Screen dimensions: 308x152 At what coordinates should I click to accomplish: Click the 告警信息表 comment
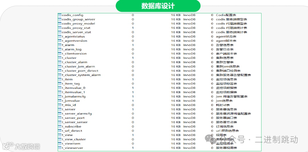tap(225, 45)
